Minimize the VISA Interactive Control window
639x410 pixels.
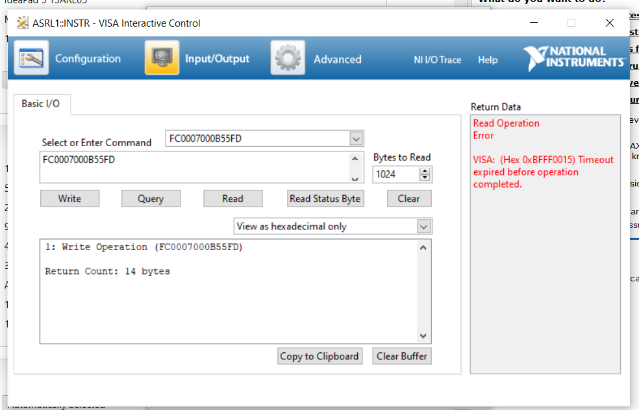coord(533,23)
